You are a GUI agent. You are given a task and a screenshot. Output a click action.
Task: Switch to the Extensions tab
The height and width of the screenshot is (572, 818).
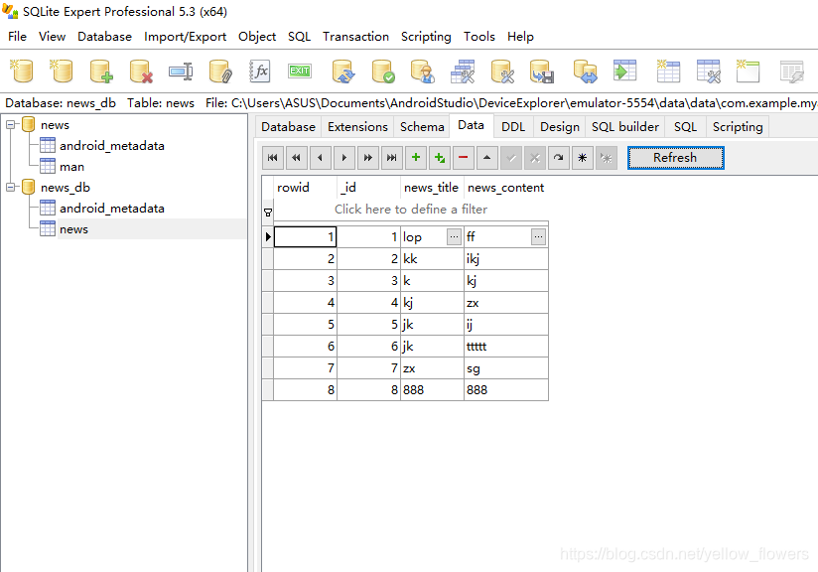[357, 127]
